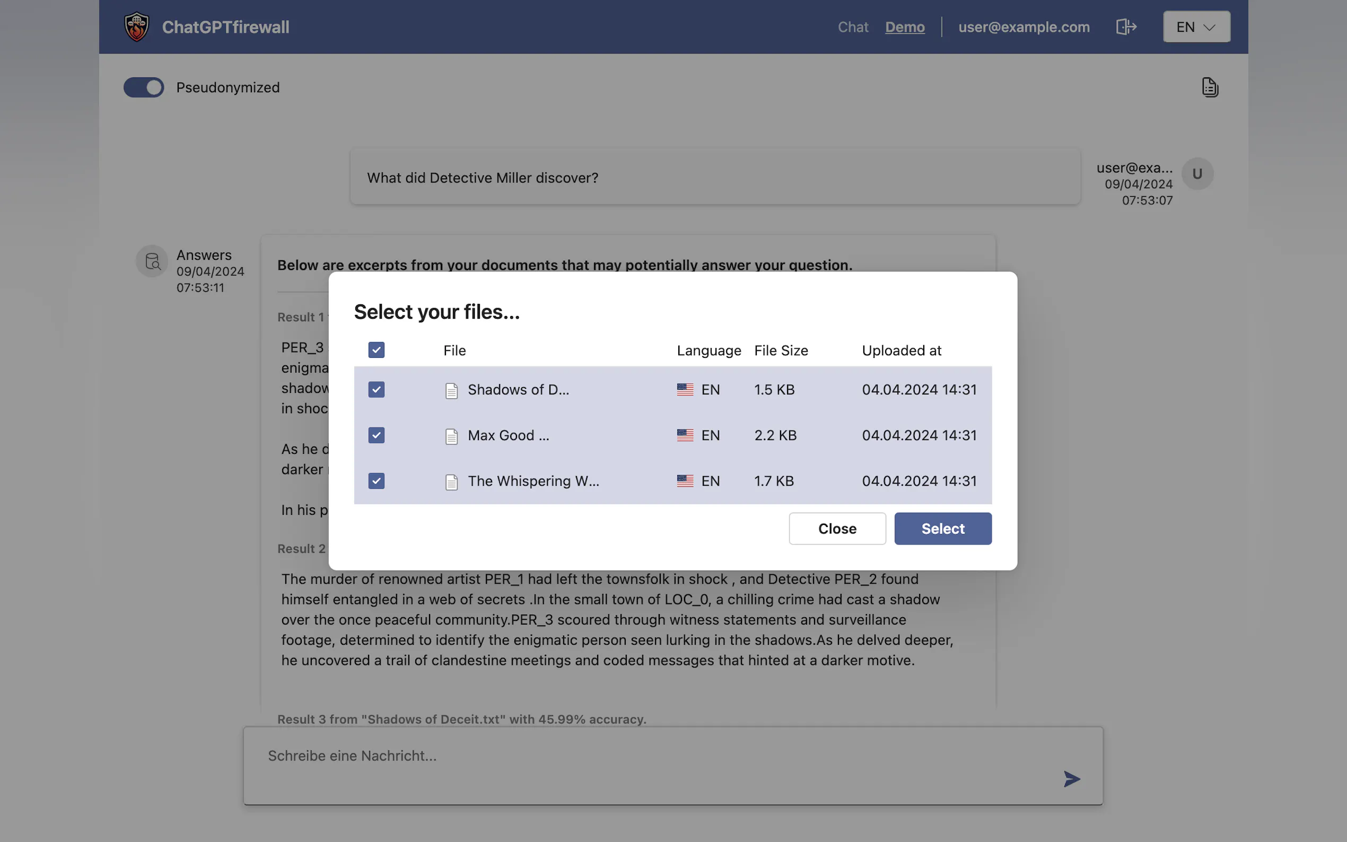Click file icon next to Shadows of D...
1347x842 pixels.
(452, 390)
